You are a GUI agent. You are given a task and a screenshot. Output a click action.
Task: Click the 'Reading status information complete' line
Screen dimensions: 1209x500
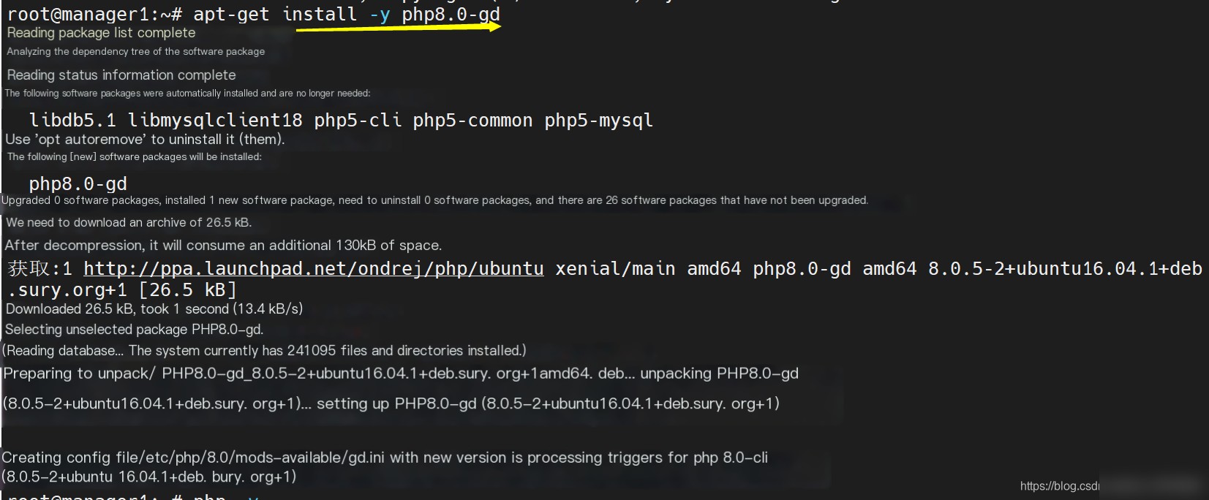click(121, 75)
